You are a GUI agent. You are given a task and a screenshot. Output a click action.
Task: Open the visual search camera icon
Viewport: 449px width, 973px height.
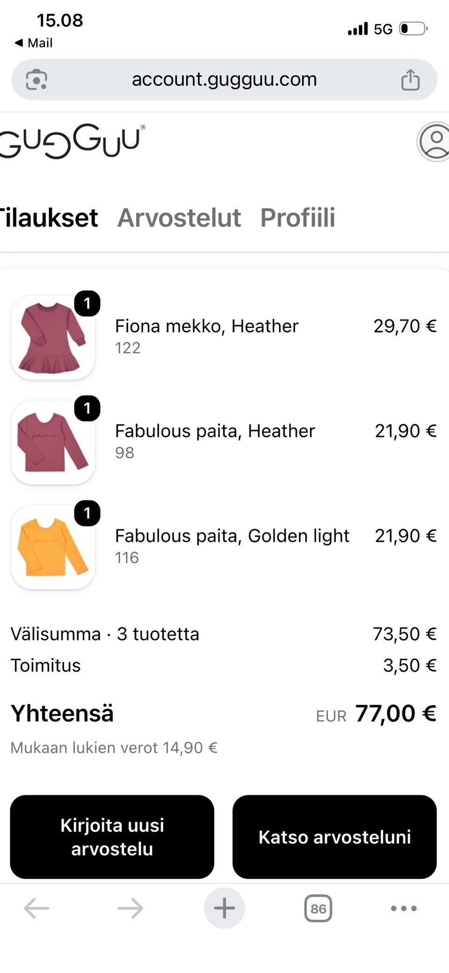click(x=36, y=79)
